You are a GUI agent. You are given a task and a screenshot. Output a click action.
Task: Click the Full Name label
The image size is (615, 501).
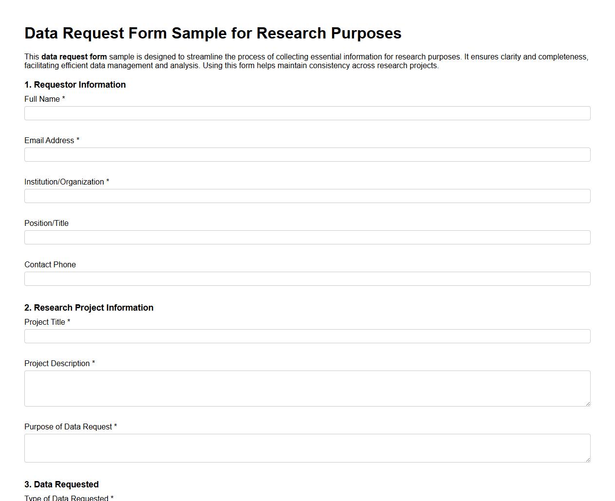point(42,99)
